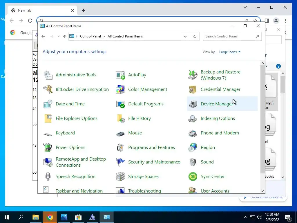Open the Programs and Features icon
297x223 pixels.
click(x=120, y=148)
